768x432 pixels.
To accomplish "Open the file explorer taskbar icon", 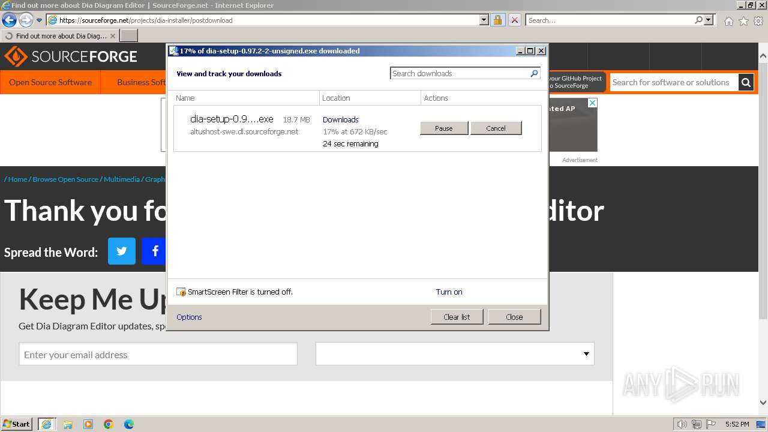I will point(68,424).
